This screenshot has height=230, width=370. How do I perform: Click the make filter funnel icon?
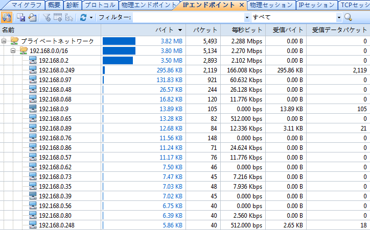(47, 17)
